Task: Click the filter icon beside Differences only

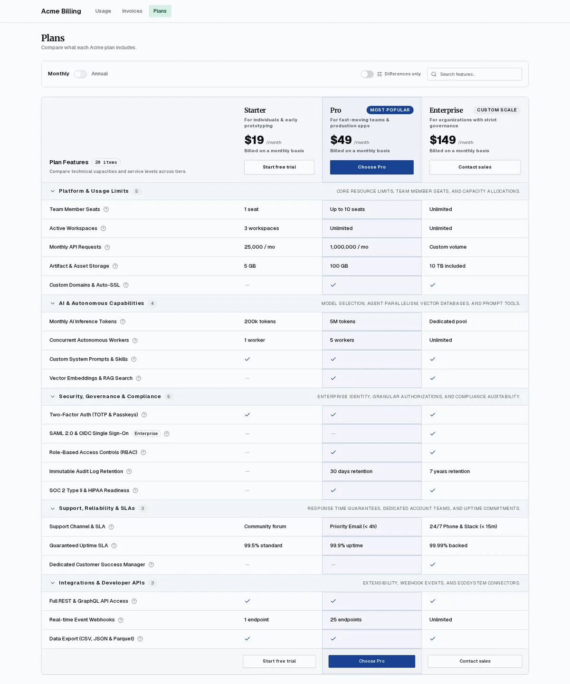Action: (380, 74)
